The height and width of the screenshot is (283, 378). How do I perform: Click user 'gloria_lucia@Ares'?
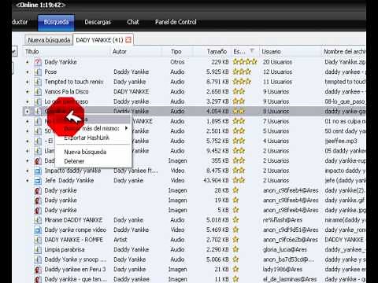point(285,250)
